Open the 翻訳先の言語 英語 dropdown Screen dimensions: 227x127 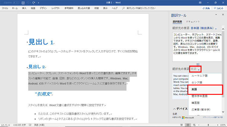coord(195,69)
